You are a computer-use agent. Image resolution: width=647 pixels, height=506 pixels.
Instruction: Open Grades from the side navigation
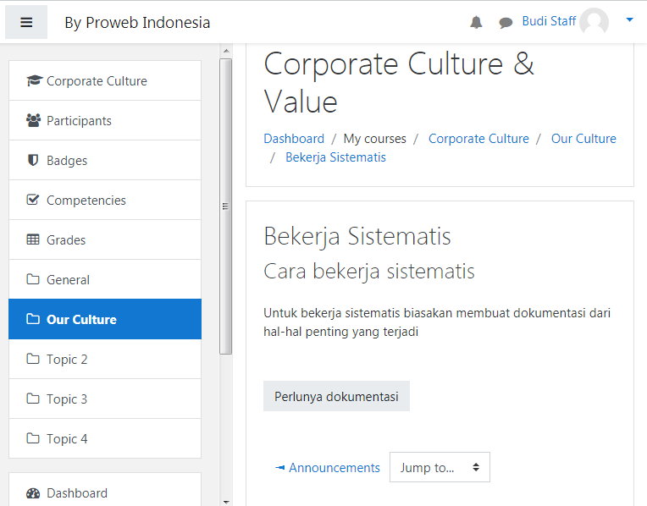105,240
